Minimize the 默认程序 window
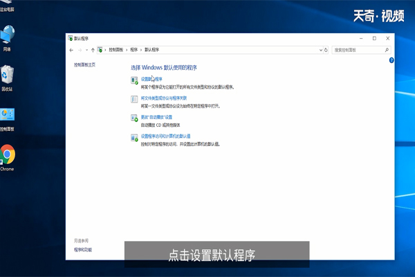This screenshot has width=415, height=277. click(x=361, y=39)
